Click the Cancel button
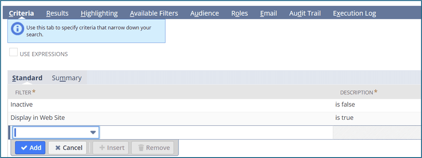Image resolution: width=422 pixels, height=158 pixels. (67, 148)
